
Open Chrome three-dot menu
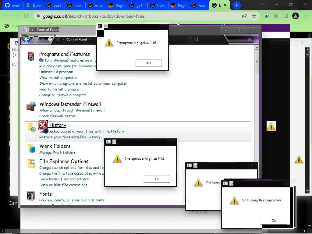coord(305,16)
